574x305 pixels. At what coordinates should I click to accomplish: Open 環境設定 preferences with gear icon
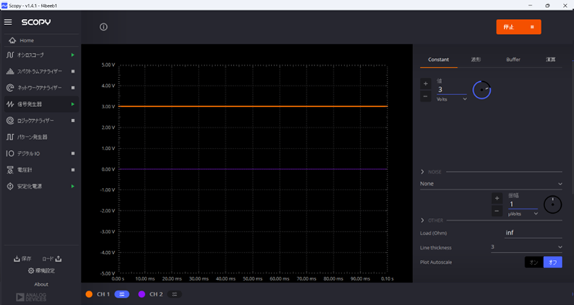click(x=41, y=271)
